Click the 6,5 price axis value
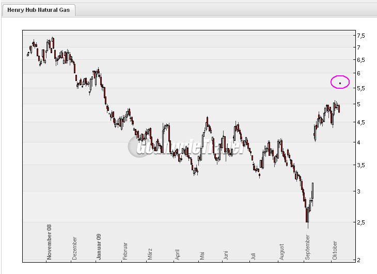The width and height of the screenshot is (377, 274). 361,60
